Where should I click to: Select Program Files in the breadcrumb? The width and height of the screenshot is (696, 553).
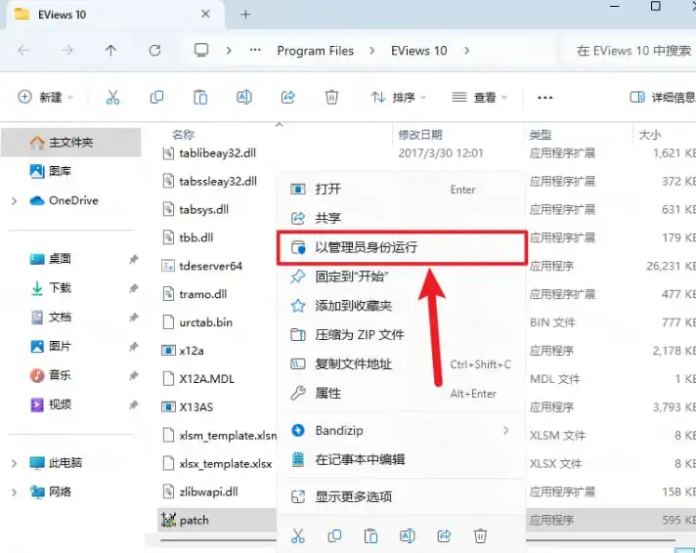pyautogui.click(x=315, y=51)
